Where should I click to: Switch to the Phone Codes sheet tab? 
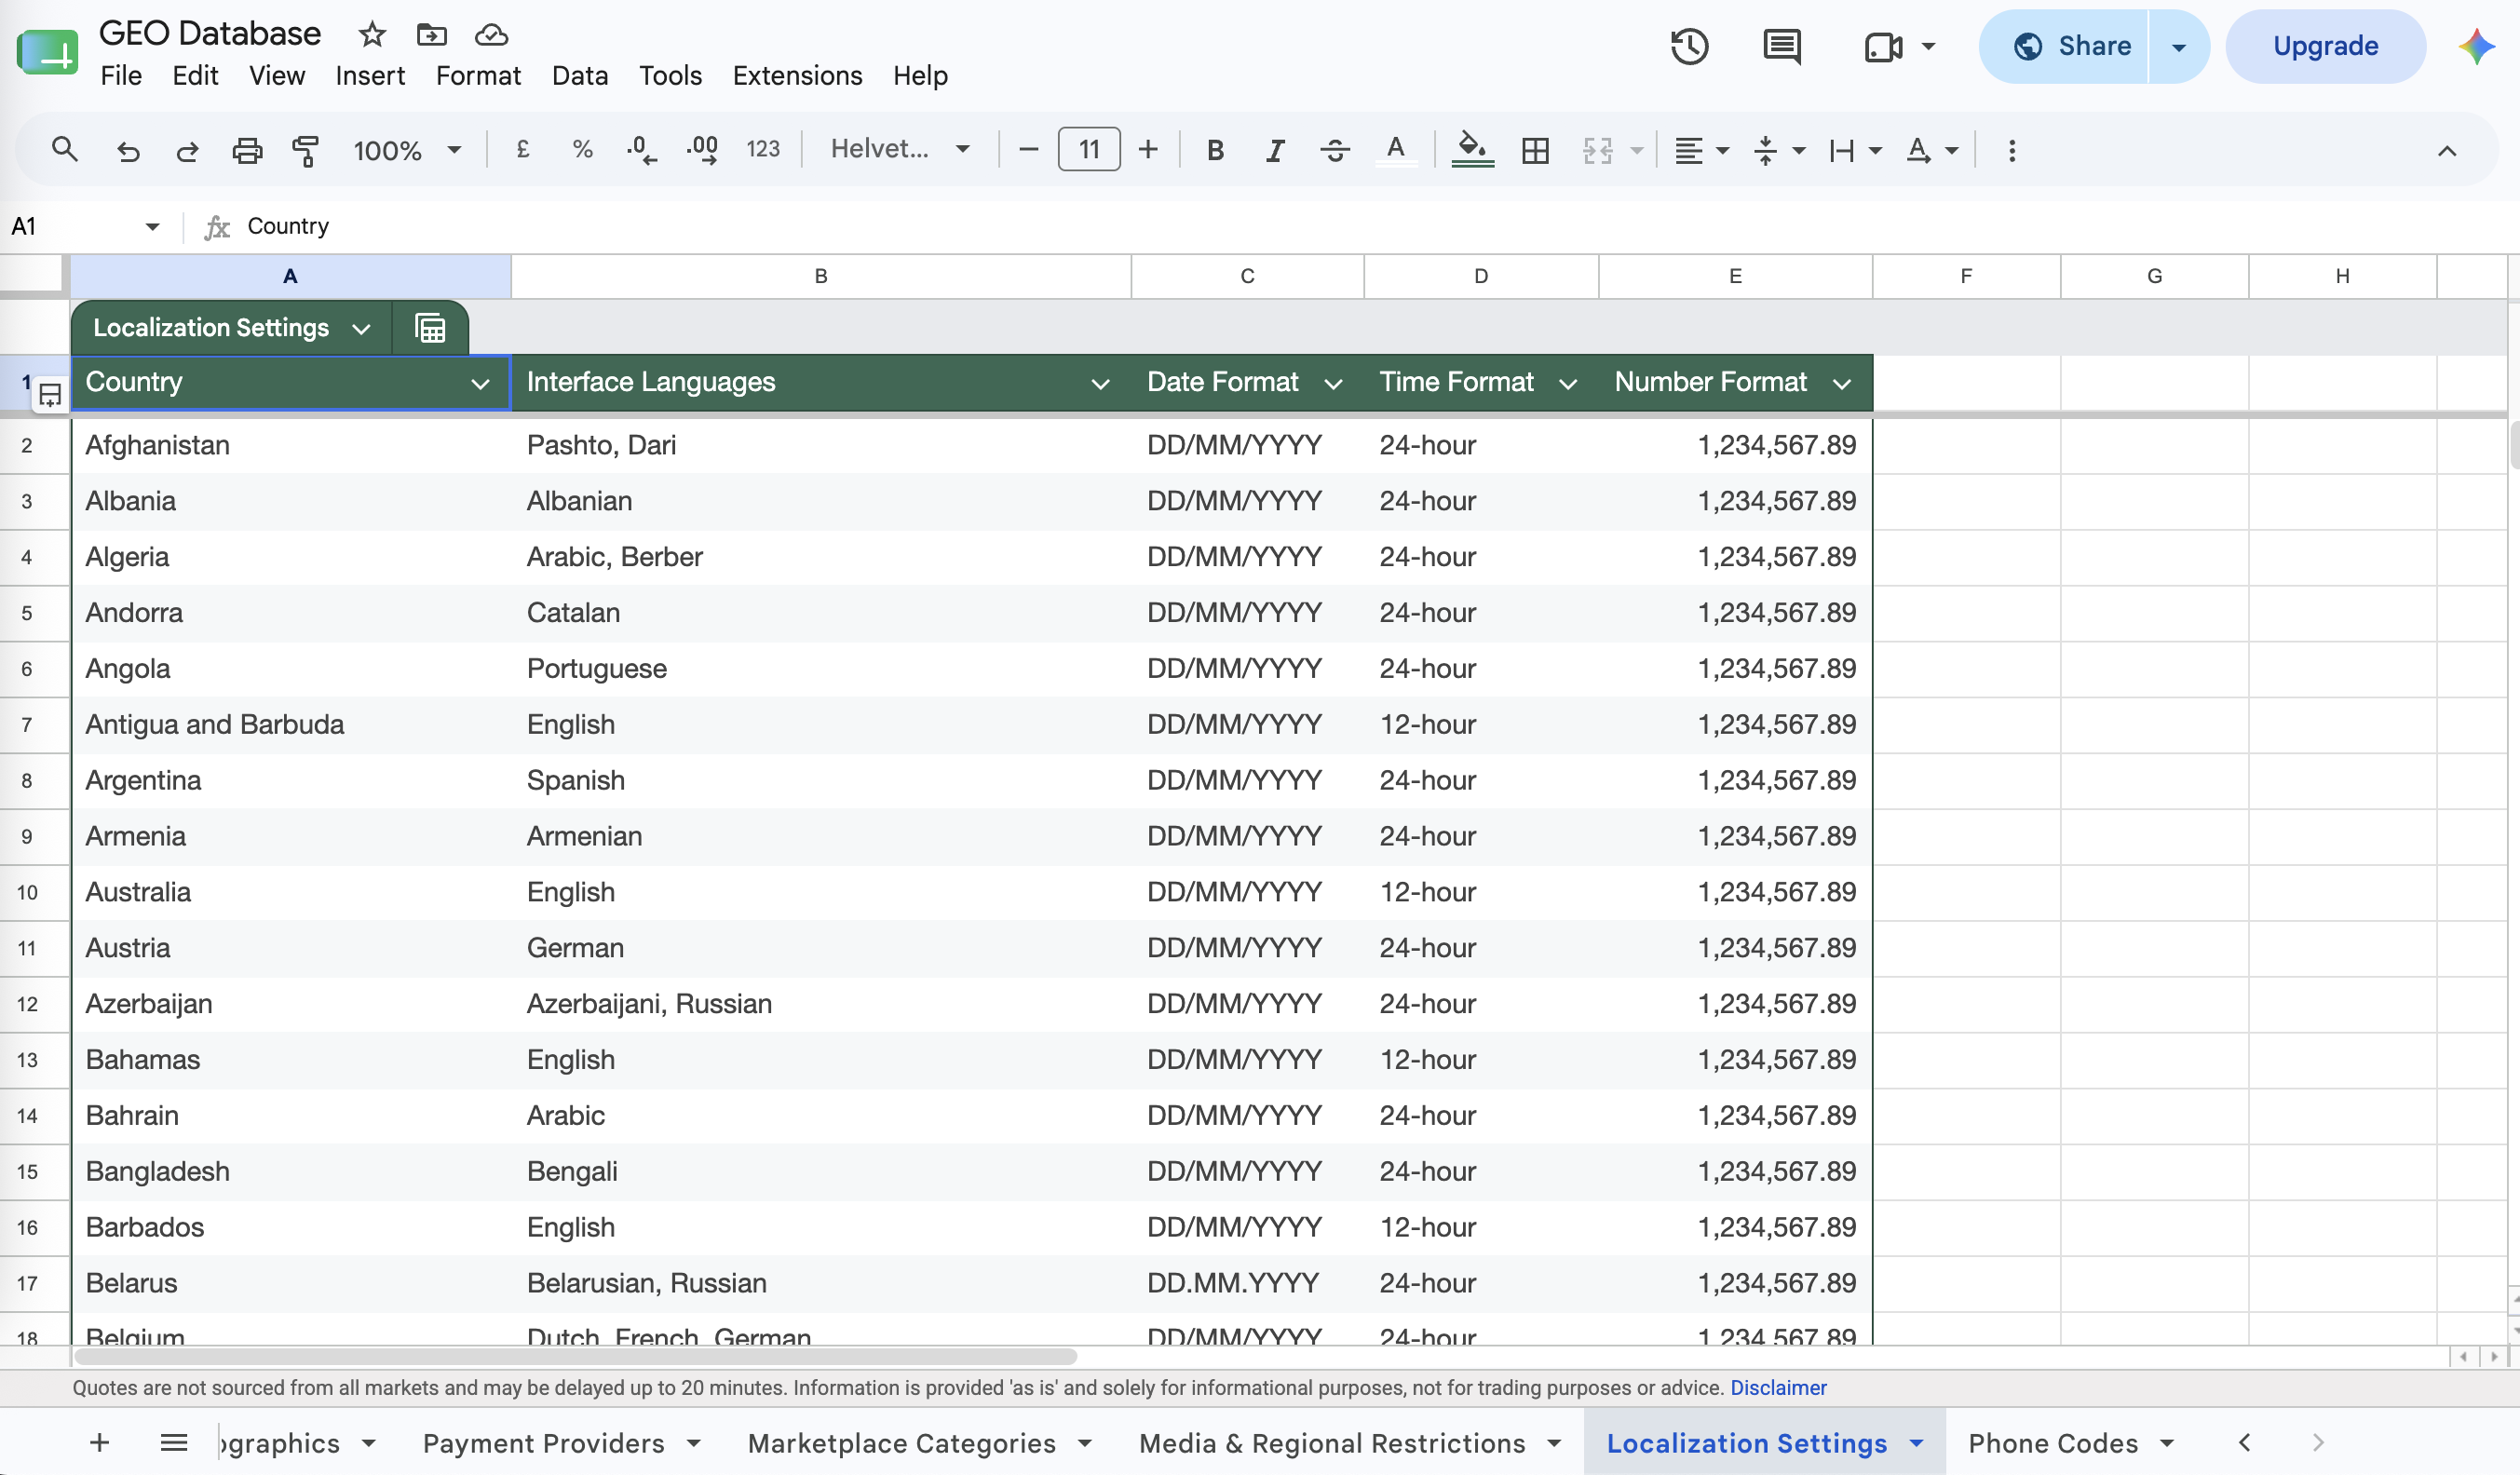pyautogui.click(x=2053, y=1443)
